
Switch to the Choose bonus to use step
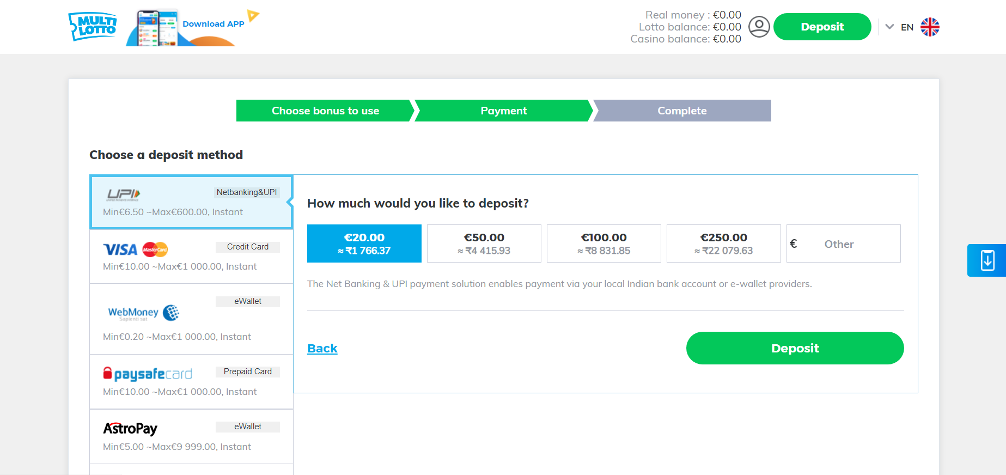pyautogui.click(x=325, y=111)
